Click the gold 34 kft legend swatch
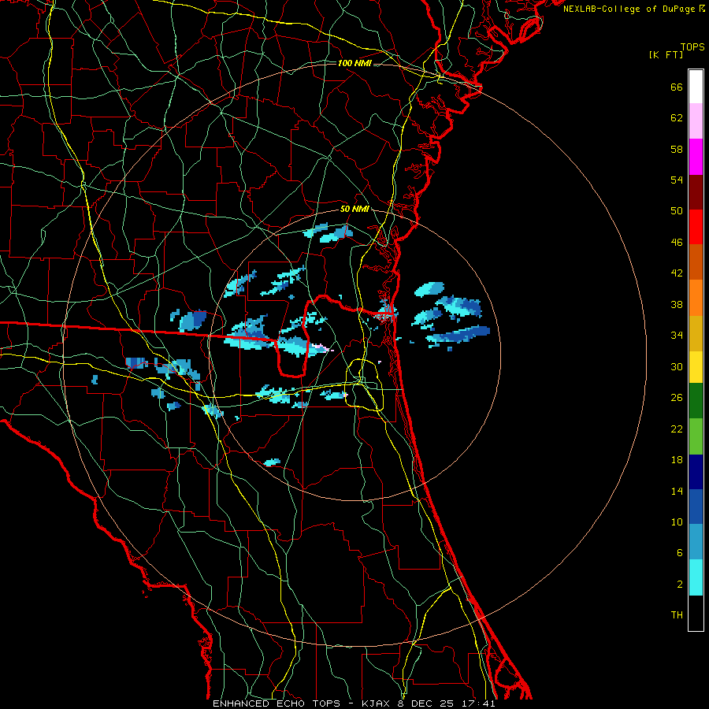Image resolution: width=709 pixels, height=709 pixels. point(696,333)
